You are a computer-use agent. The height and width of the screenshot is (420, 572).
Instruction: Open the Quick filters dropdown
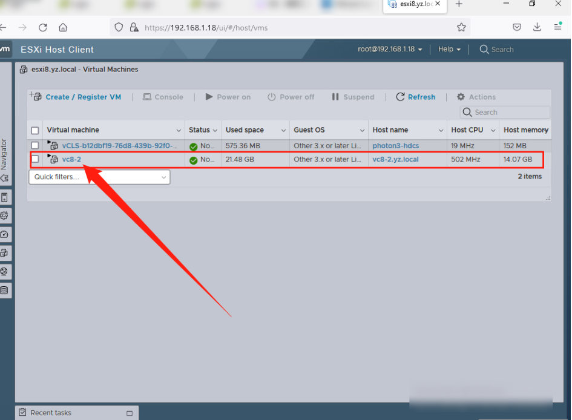99,177
